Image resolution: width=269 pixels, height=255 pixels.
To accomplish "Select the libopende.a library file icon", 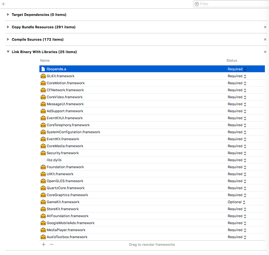I will click(x=43, y=69).
